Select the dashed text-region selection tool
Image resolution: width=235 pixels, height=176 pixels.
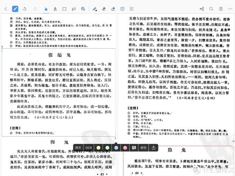click(x=132, y=9)
